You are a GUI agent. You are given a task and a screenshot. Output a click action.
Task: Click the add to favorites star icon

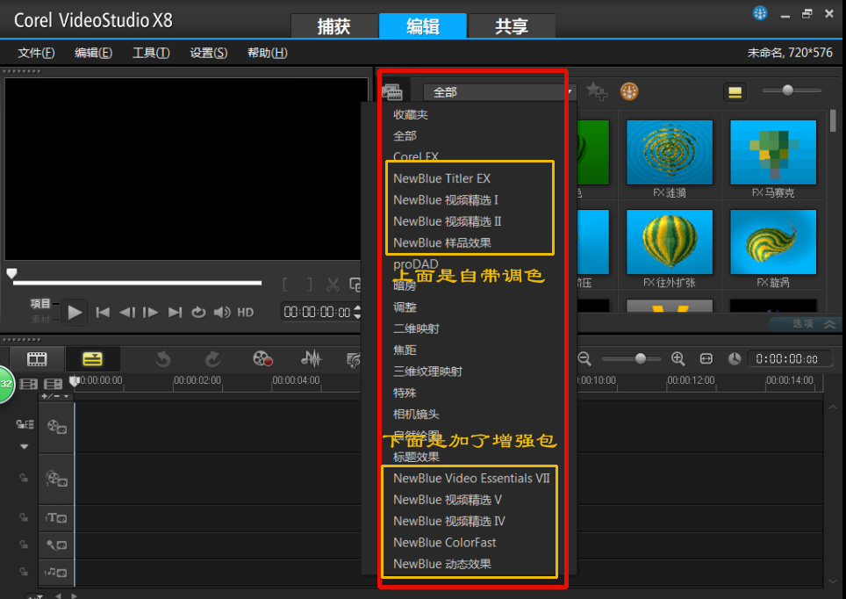(597, 91)
